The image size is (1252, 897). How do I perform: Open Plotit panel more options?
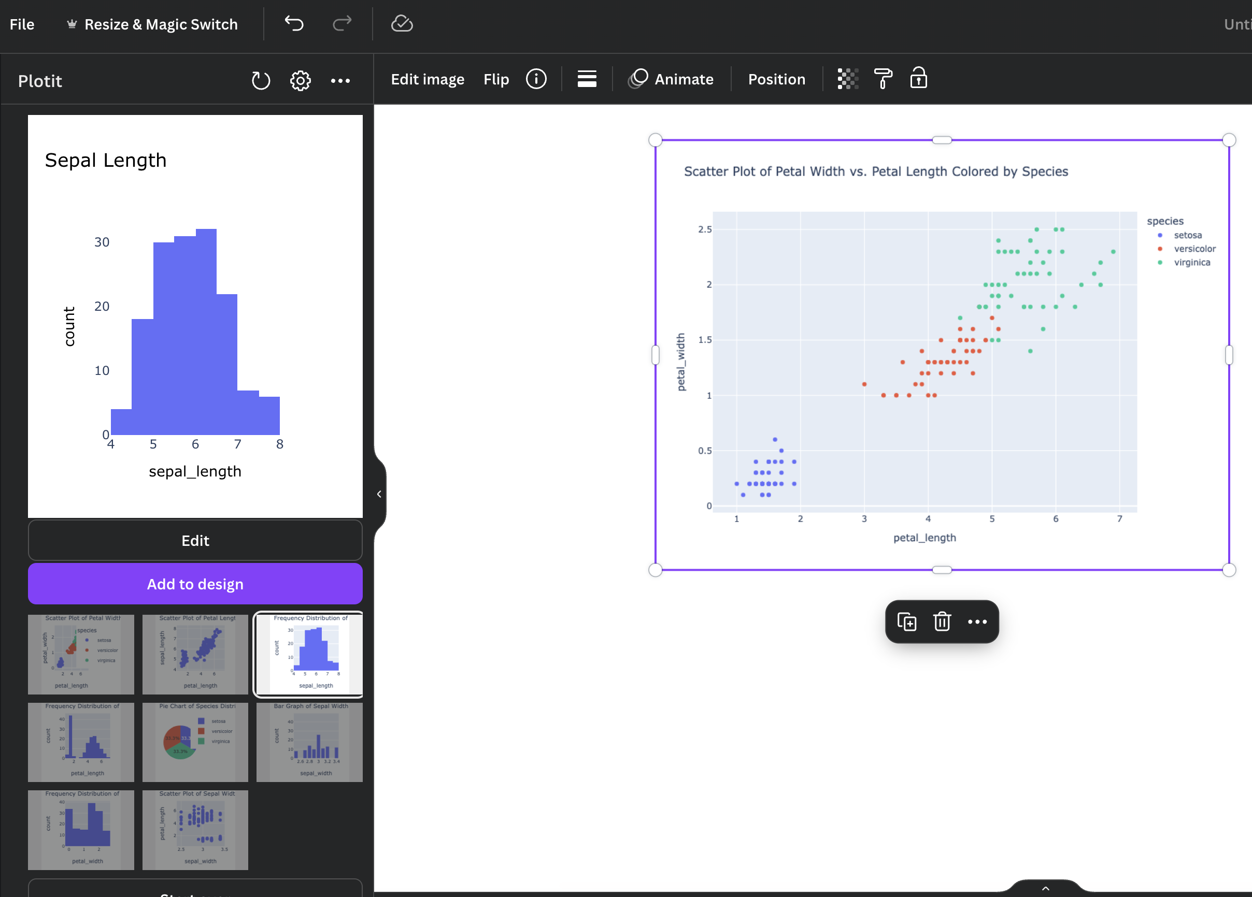(x=340, y=81)
